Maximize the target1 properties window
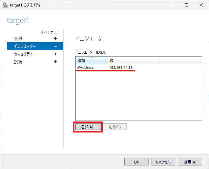This screenshot has width=209, height=169. point(186,5)
